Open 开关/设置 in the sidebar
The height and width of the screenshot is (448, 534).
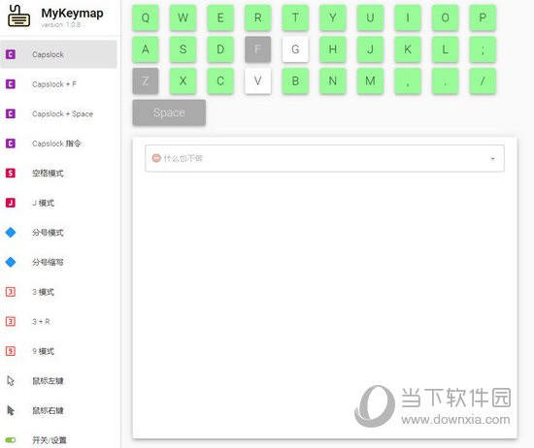point(58,440)
